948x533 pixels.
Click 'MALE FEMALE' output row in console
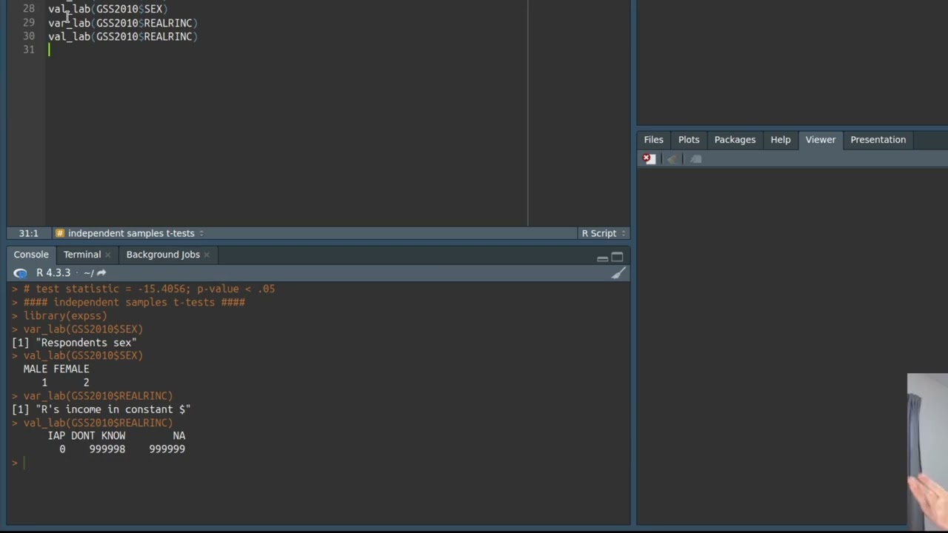point(56,369)
